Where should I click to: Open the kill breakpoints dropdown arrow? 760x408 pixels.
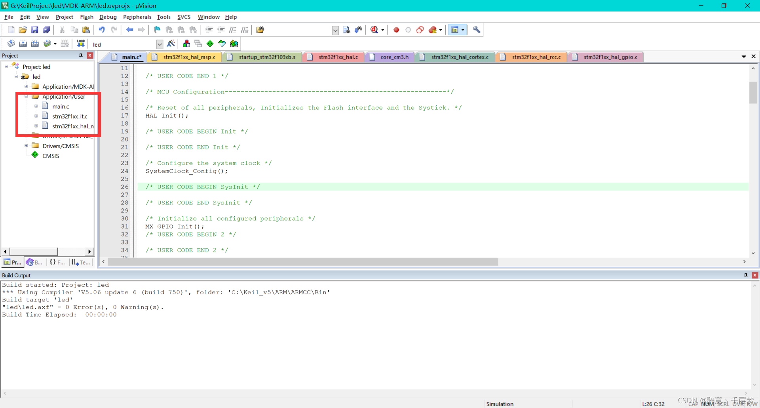point(441,30)
